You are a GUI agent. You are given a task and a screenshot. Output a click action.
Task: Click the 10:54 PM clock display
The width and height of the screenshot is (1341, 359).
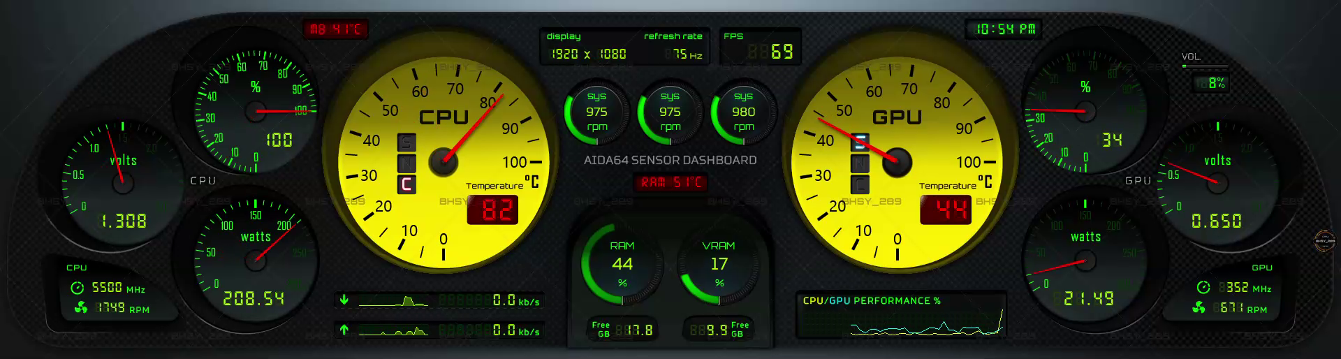click(x=1004, y=29)
